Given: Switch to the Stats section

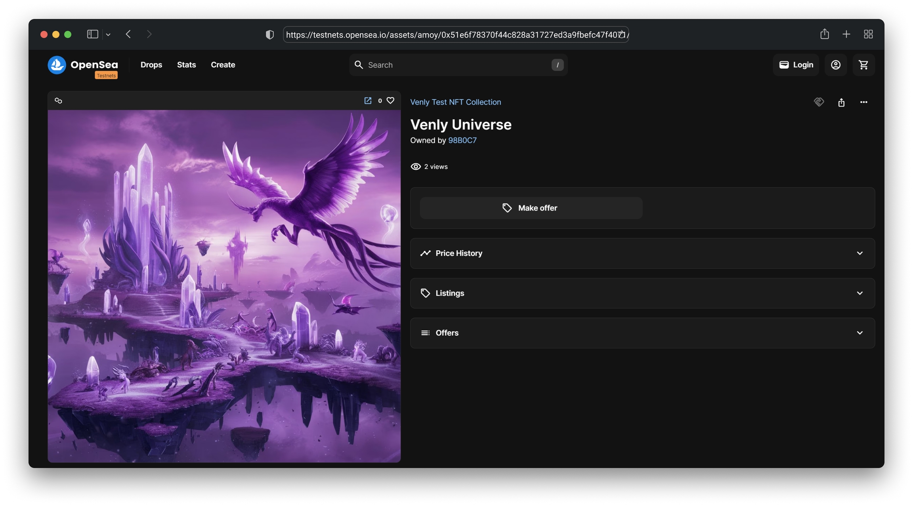Looking at the screenshot, I should click(186, 65).
